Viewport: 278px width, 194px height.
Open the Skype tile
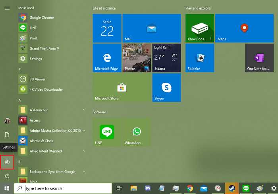coord(167,87)
